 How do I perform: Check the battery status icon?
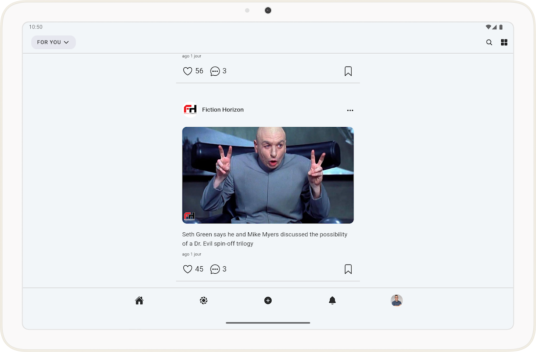pos(501,27)
